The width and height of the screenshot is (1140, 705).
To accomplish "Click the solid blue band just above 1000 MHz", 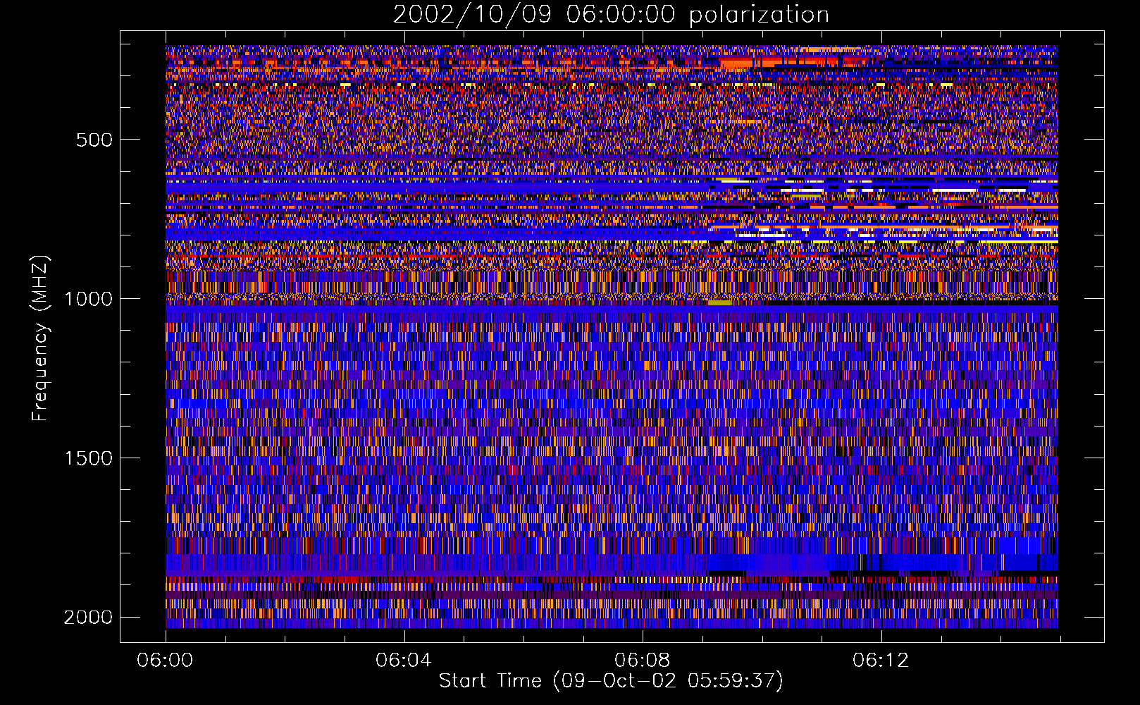I will [x=612, y=309].
